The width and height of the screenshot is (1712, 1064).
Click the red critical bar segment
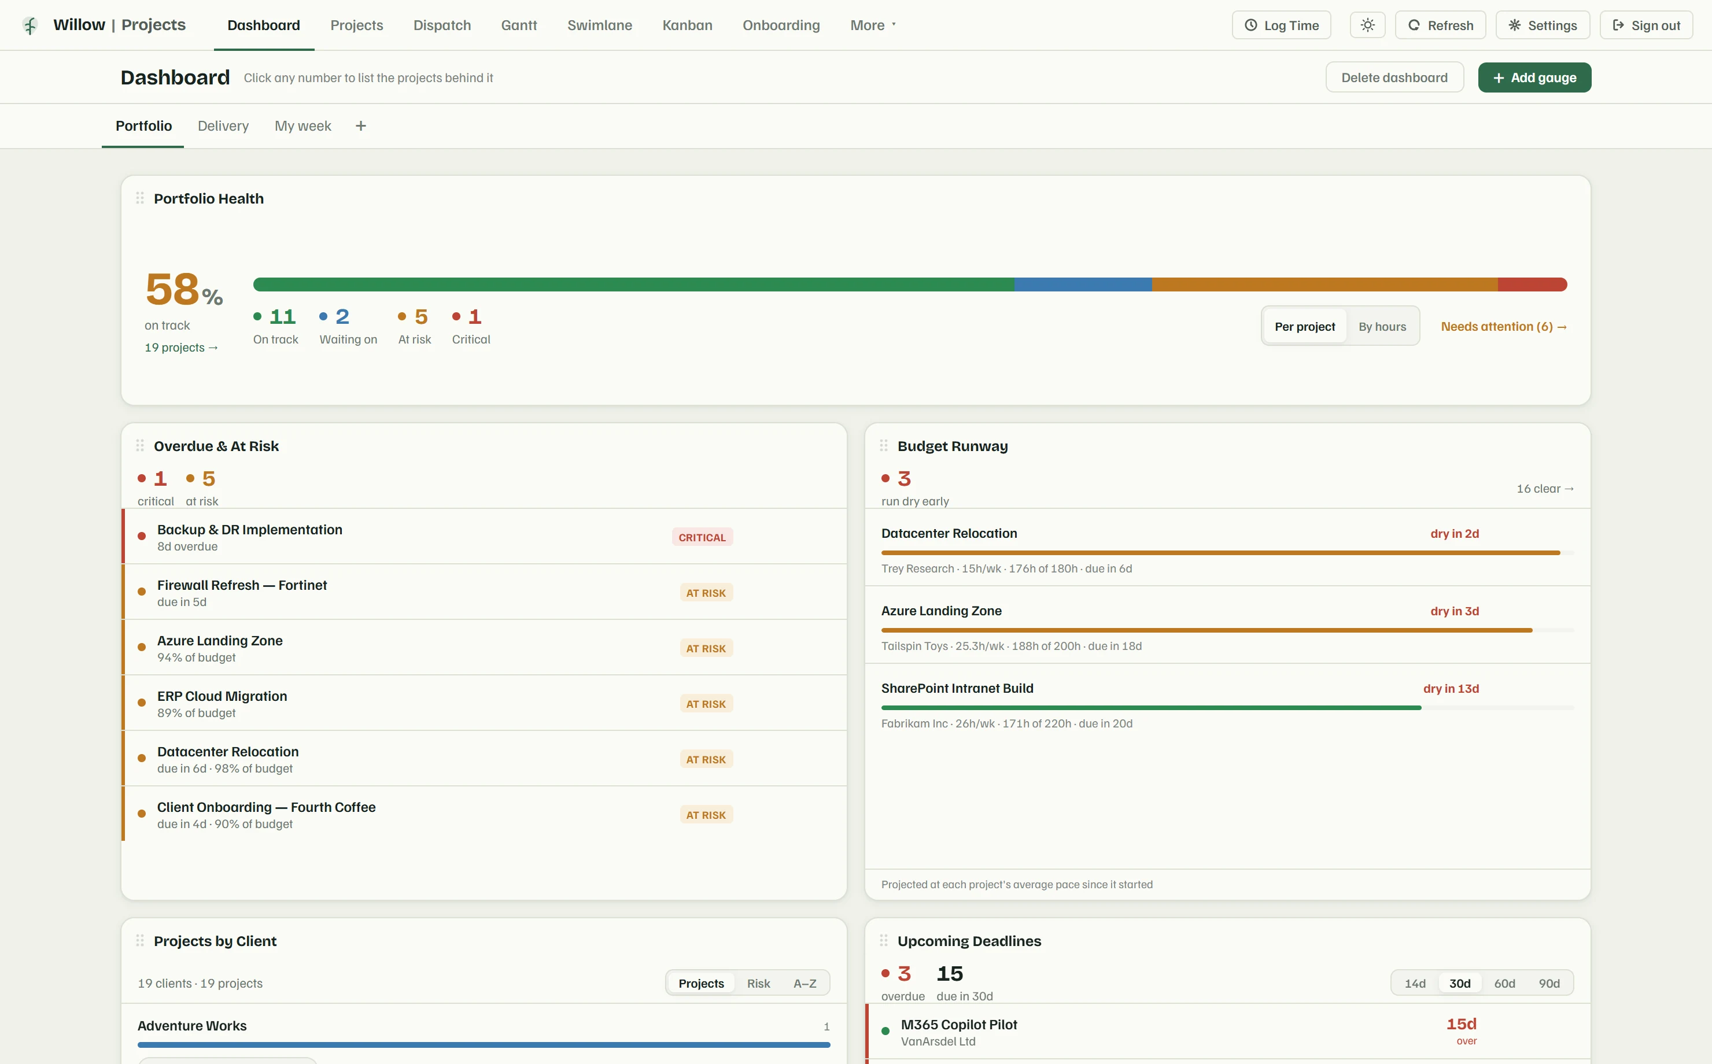tap(1533, 285)
